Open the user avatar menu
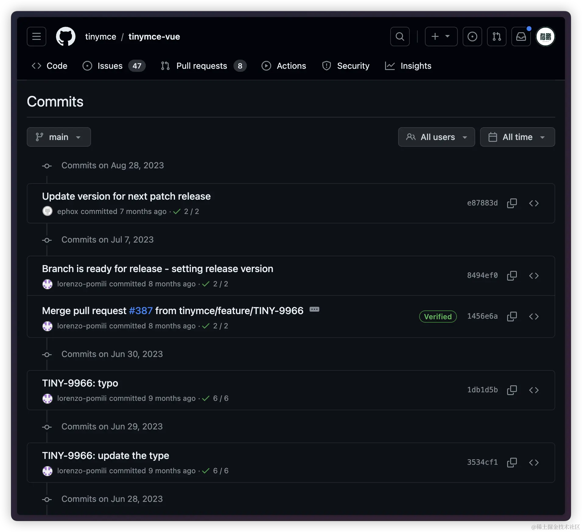582x532 pixels. pos(545,37)
